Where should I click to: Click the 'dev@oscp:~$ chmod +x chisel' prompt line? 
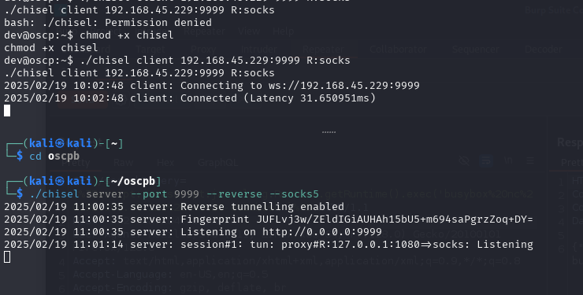89,35
